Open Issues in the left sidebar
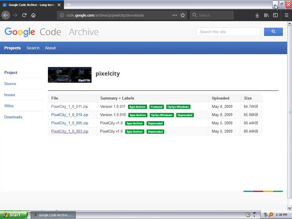Image resolution: width=292 pixels, height=219 pixels. (9, 95)
